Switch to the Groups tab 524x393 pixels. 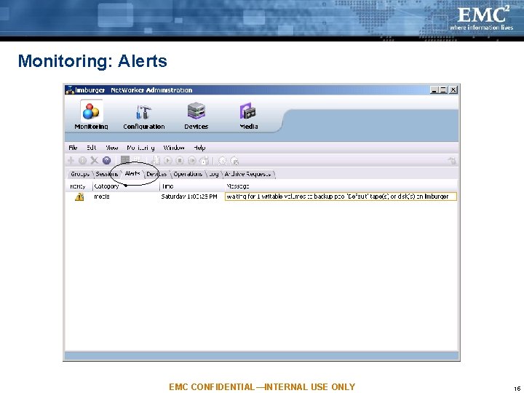pyautogui.click(x=80, y=174)
